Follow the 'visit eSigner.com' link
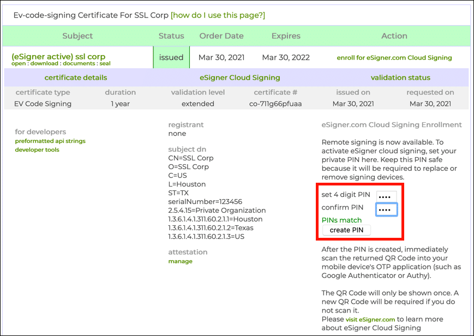Screen dimensions: 474x336 [x=370, y=319]
